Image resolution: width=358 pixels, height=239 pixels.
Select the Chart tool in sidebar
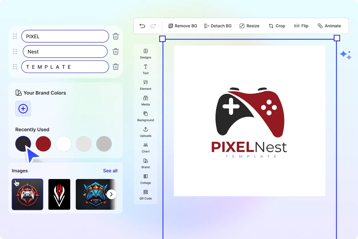point(145,147)
